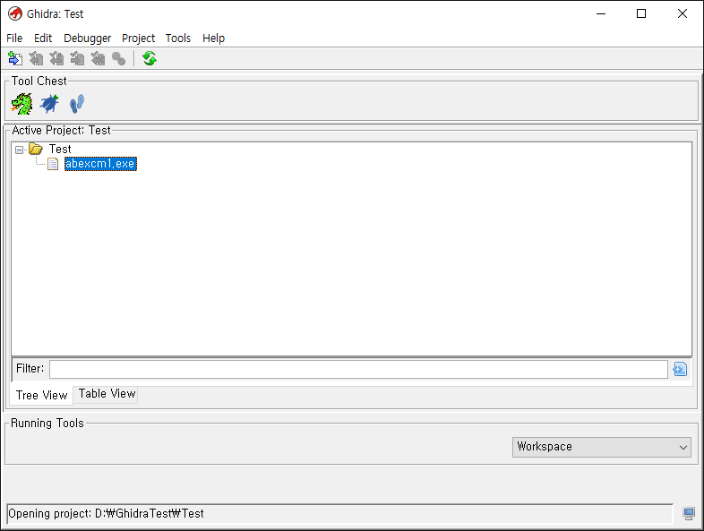
Task: Open the Tools menu
Action: pyautogui.click(x=178, y=39)
